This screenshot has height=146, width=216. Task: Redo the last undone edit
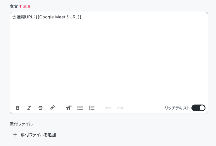click(x=120, y=108)
